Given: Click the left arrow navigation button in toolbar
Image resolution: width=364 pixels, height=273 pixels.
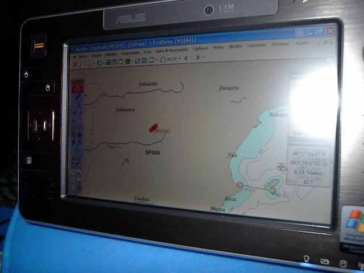Looking at the screenshot, I should pyautogui.click(x=186, y=58).
